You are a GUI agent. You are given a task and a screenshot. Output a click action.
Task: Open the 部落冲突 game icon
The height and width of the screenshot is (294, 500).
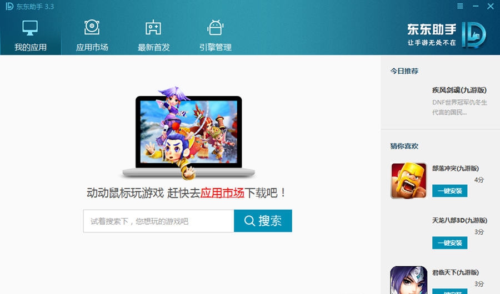pos(409,181)
